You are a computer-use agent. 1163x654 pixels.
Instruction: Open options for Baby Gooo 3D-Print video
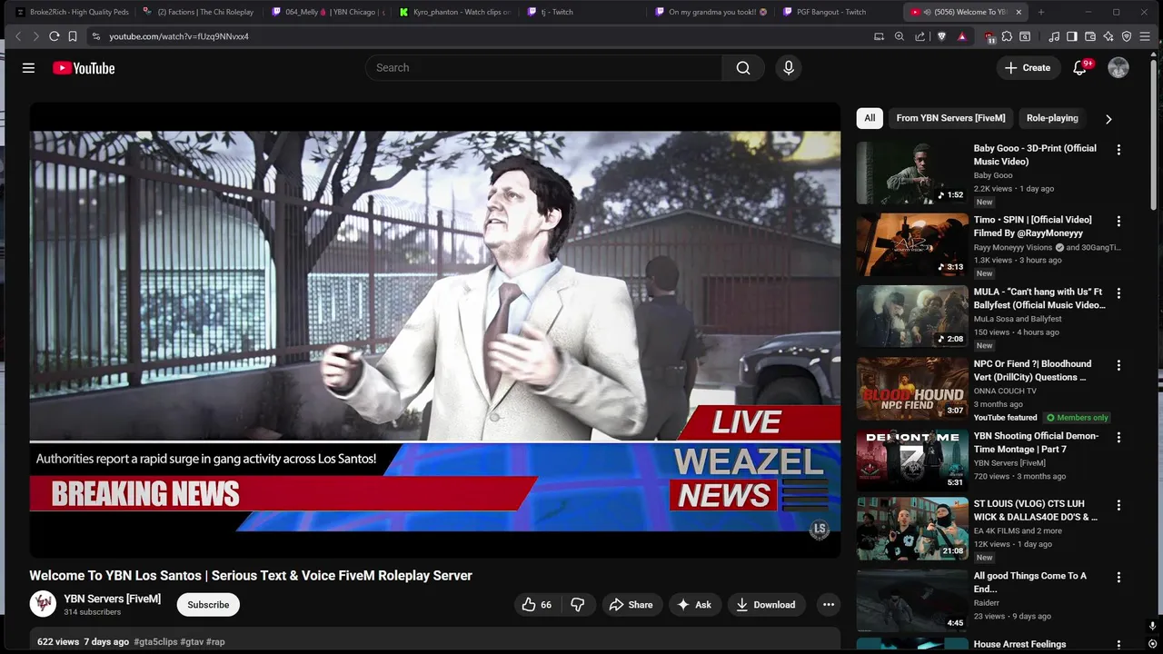(x=1118, y=149)
